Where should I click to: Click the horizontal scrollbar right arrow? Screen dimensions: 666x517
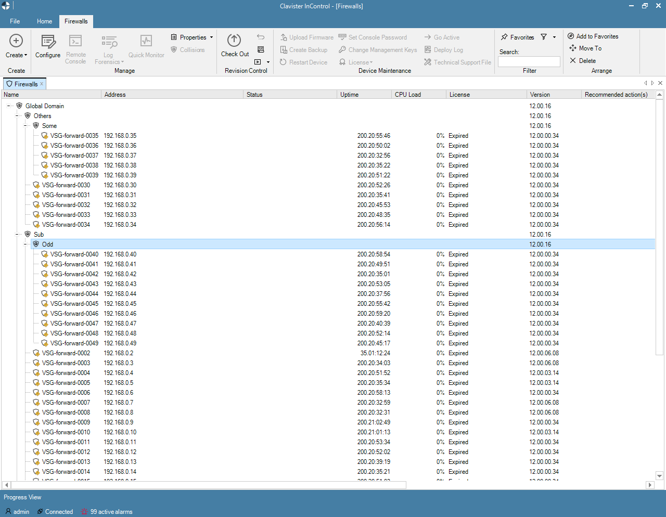[649, 485]
